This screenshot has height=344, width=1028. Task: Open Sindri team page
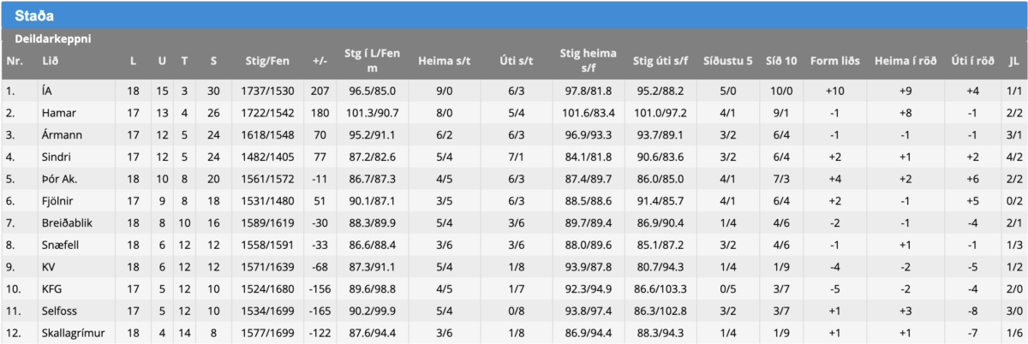[55, 157]
